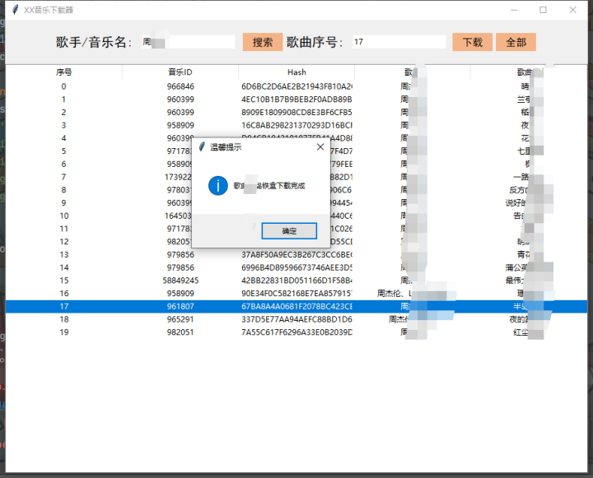Select hash 6996B4D89596673746AEE3D5 in row 14
The height and width of the screenshot is (478, 593).
(x=296, y=267)
